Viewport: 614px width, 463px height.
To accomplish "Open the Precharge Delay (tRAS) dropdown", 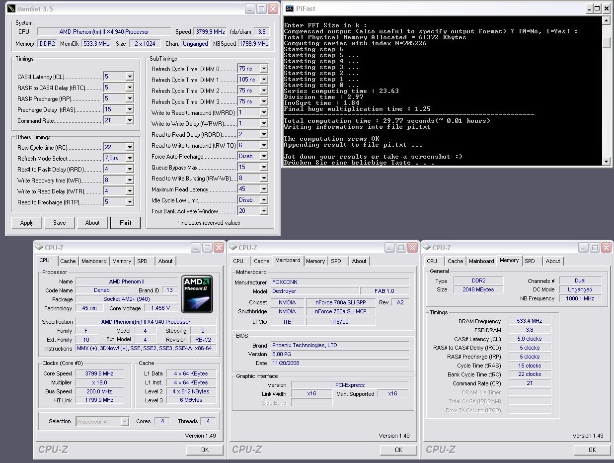I will coord(130,109).
